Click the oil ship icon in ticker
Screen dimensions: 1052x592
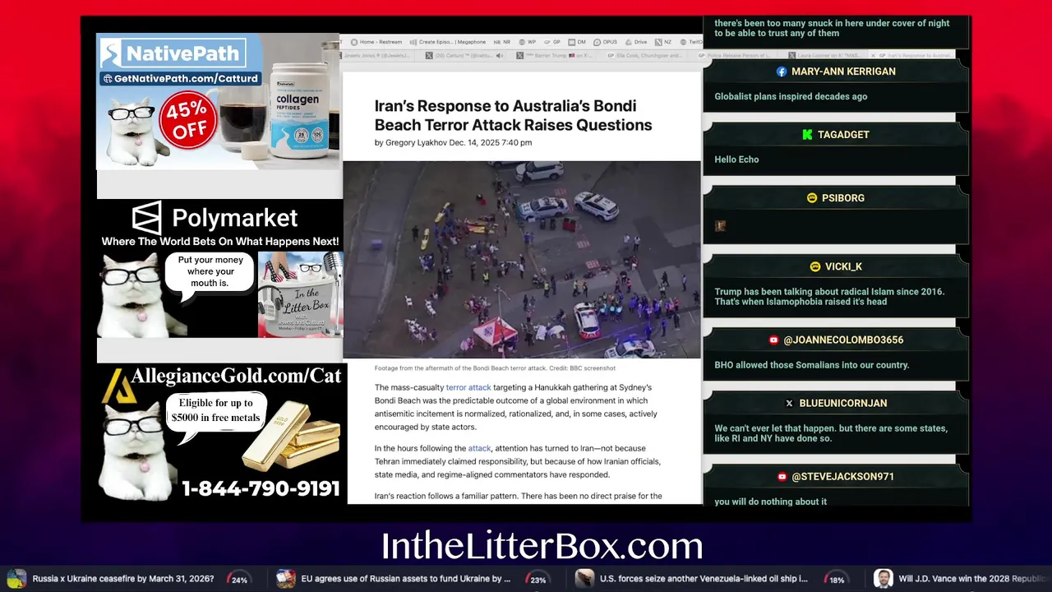[584, 579]
